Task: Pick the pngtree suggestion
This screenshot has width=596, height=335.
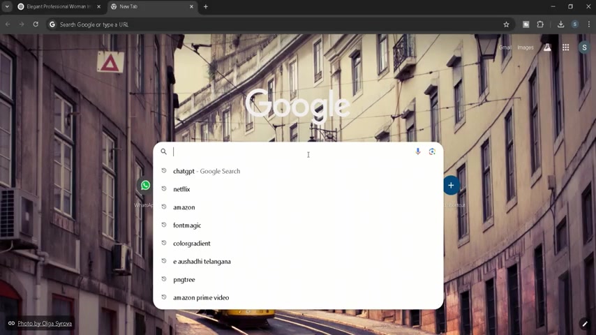Action: click(x=298, y=279)
